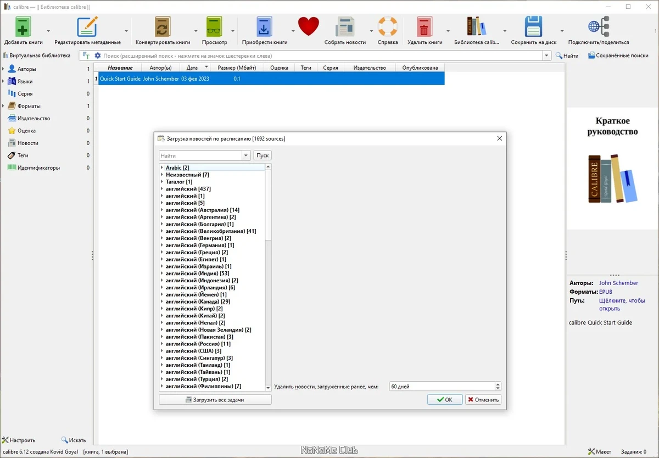Expand the Авторы category in tag browser

3,69
